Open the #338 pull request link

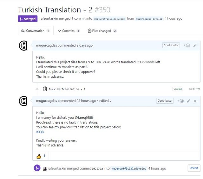[x=40, y=132]
